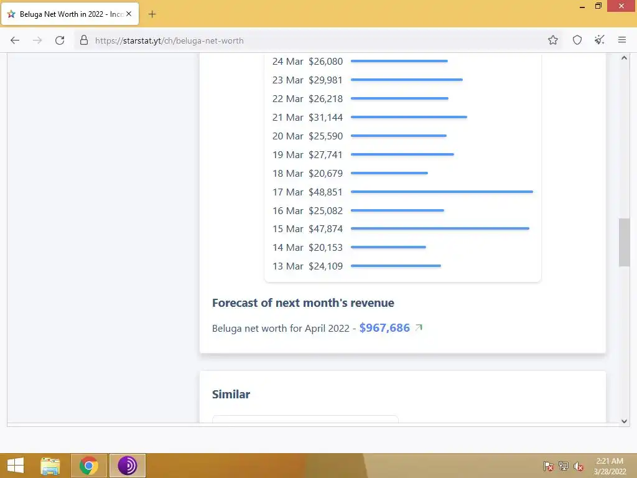Click the vertical scrollbar thumb
Screen dimensions: 637x478
(x=625, y=242)
